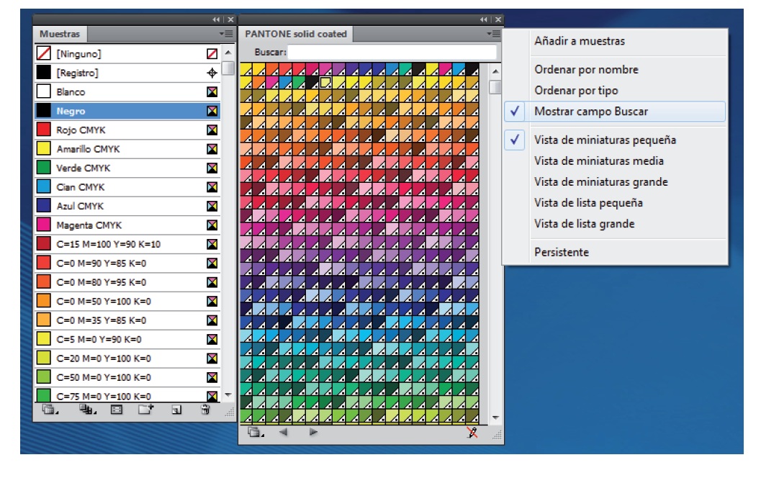Open the PANTONE solid coated panel menu

(492, 34)
